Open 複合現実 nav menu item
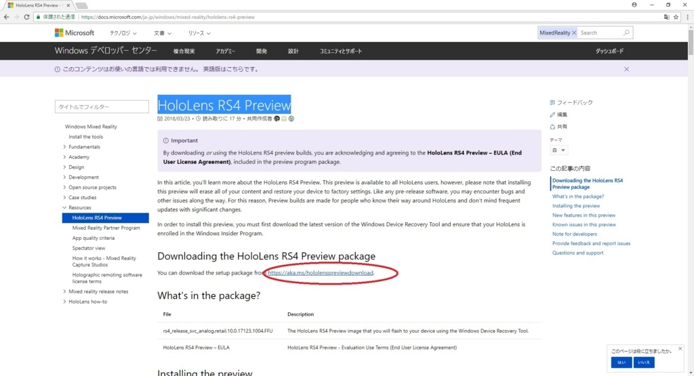This screenshot has height=376, width=694. [184, 51]
